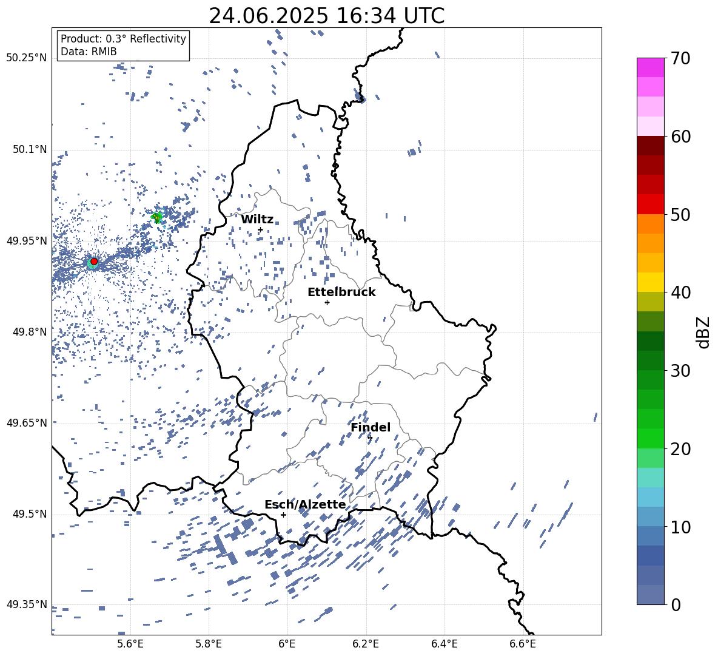
Task: Click the 6.2°E longitude tick label
Action: coord(366,644)
